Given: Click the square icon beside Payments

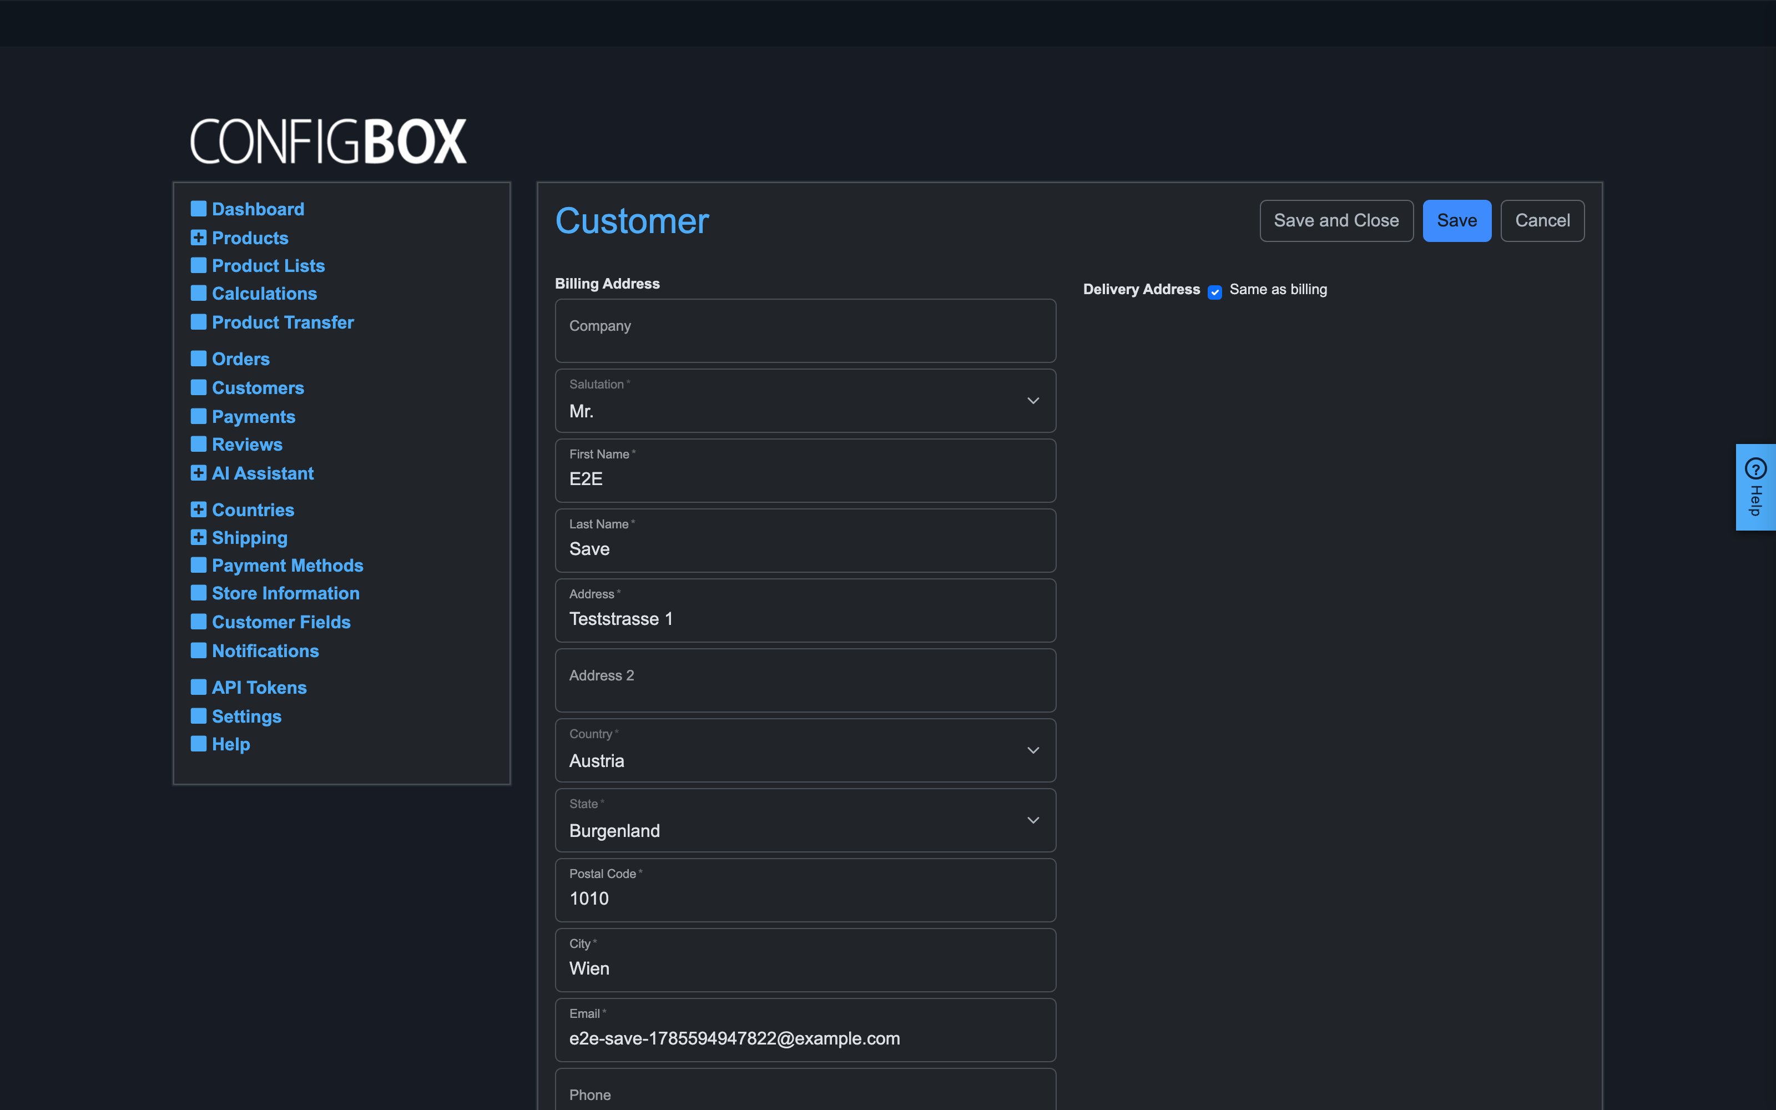Looking at the screenshot, I should coord(198,416).
